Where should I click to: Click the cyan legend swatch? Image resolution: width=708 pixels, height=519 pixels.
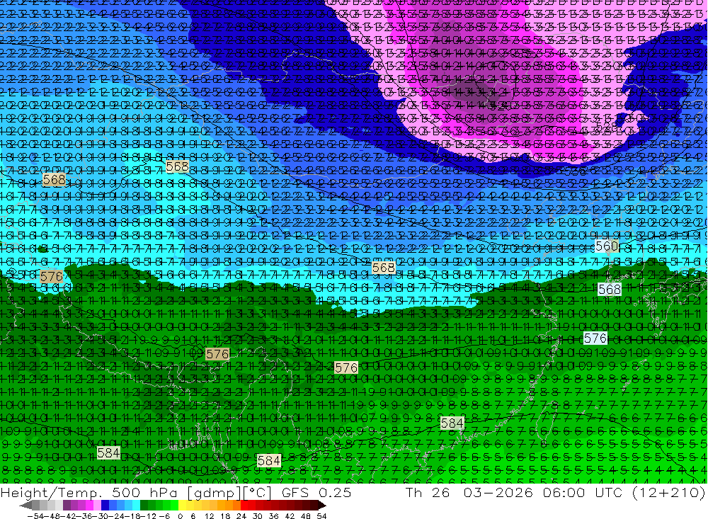(137, 506)
